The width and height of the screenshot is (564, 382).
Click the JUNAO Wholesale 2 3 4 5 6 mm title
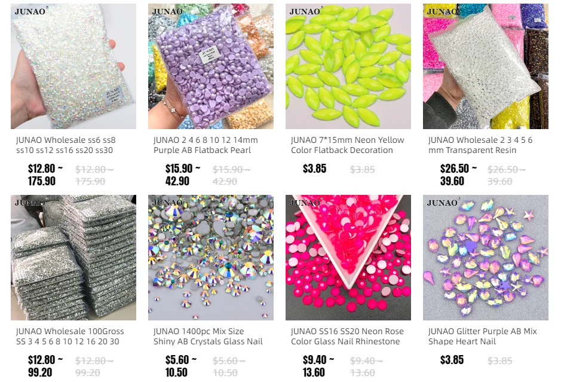[480, 145]
